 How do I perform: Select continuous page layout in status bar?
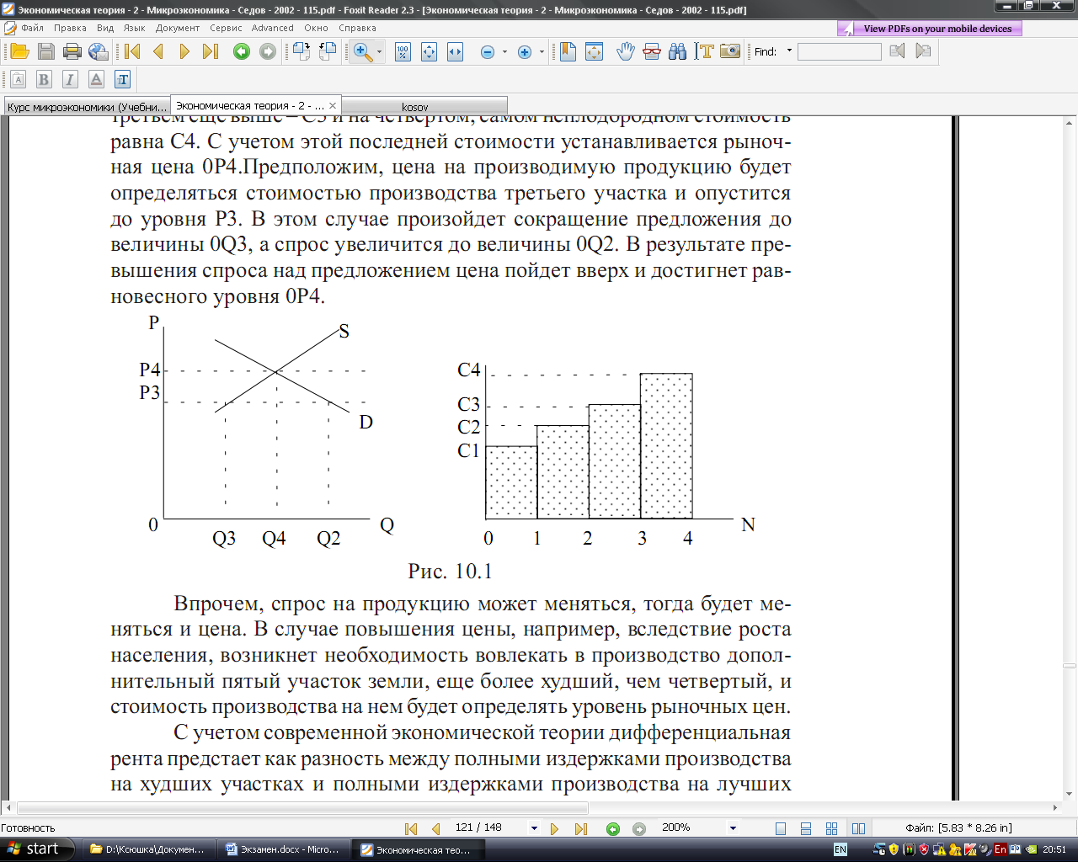[x=806, y=828]
